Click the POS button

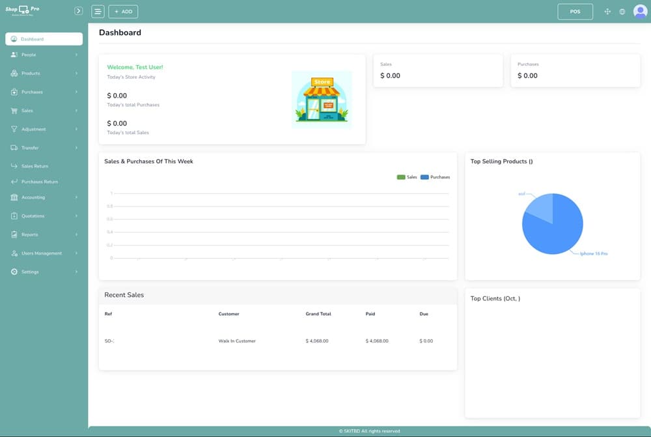pyautogui.click(x=575, y=12)
